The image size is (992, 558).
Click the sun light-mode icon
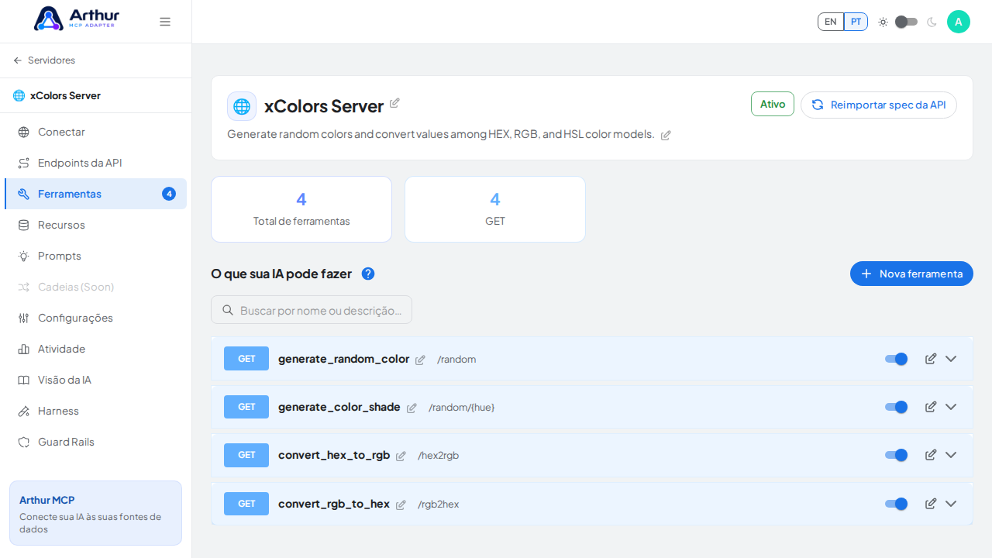tap(883, 22)
